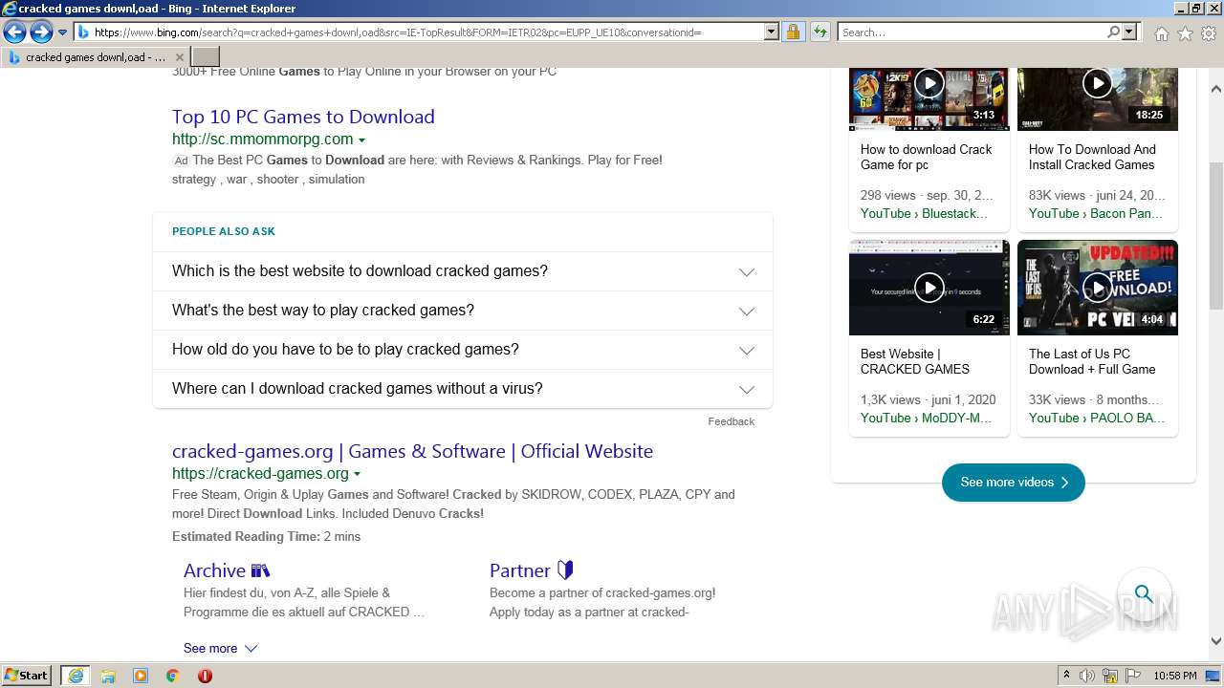Open the search provider dropdown arrow

(x=1129, y=32)
